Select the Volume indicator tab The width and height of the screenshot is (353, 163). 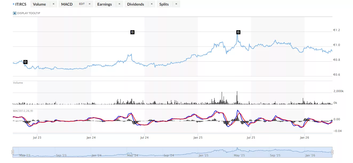tap(39, 4)
